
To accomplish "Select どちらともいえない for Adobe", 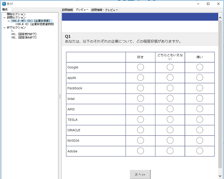I will (x=170, y=151).
